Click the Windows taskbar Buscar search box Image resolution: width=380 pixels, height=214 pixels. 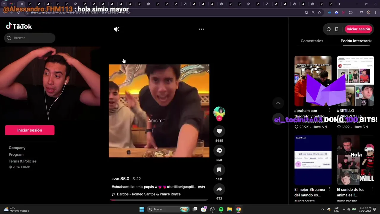tap(168, 209)
